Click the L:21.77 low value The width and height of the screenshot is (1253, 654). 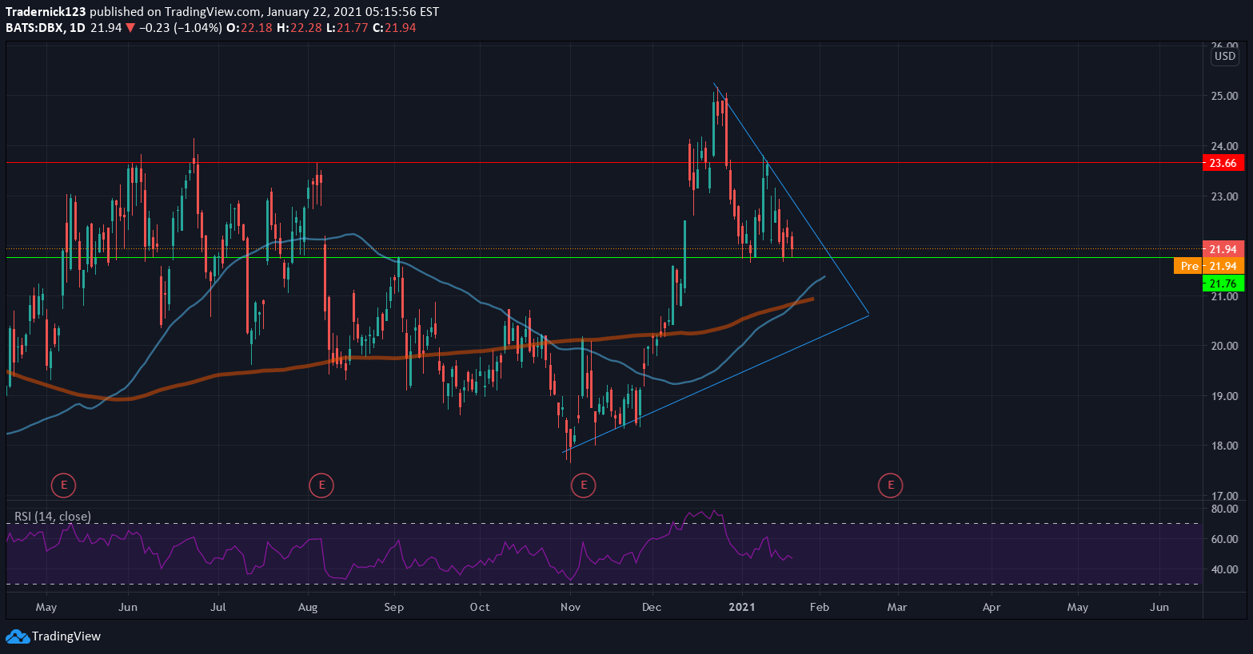(347, 28)
